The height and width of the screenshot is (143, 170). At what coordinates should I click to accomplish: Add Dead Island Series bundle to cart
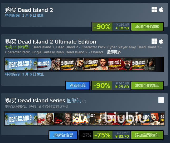click(x=147, y=135)
